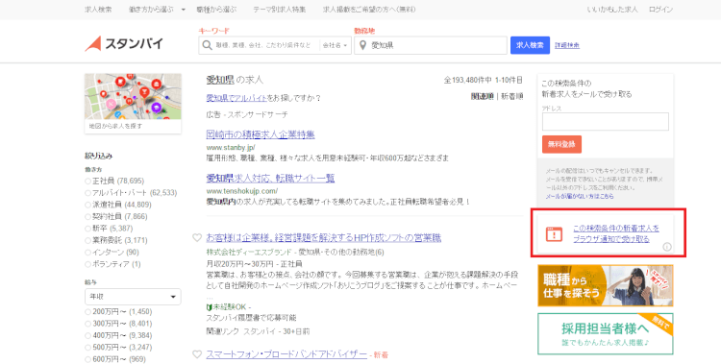Click the 無料登録 button

(x=561, y=144)
